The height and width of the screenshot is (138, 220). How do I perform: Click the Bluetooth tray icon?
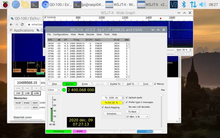pyautogui.click(x=184, y=4)
